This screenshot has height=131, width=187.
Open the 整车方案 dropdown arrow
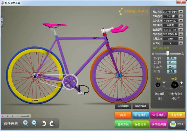click(x=181, y=12)
